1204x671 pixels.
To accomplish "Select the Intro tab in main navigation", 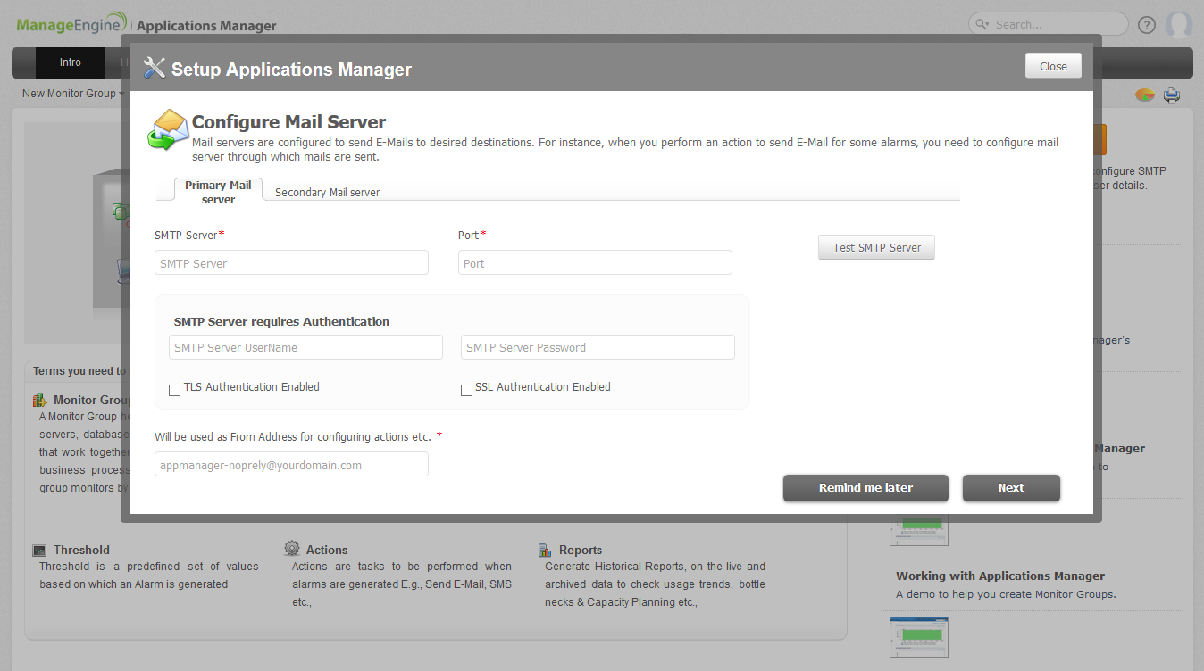I will 71,62.
